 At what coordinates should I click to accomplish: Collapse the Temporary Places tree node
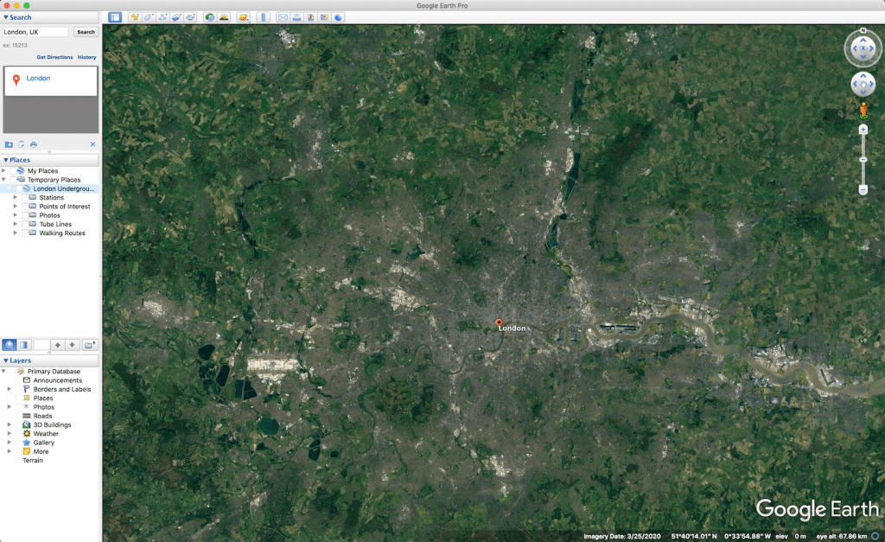point(4,180)
